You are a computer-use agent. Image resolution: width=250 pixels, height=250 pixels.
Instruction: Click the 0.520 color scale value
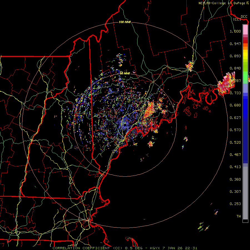pos(235,142)
